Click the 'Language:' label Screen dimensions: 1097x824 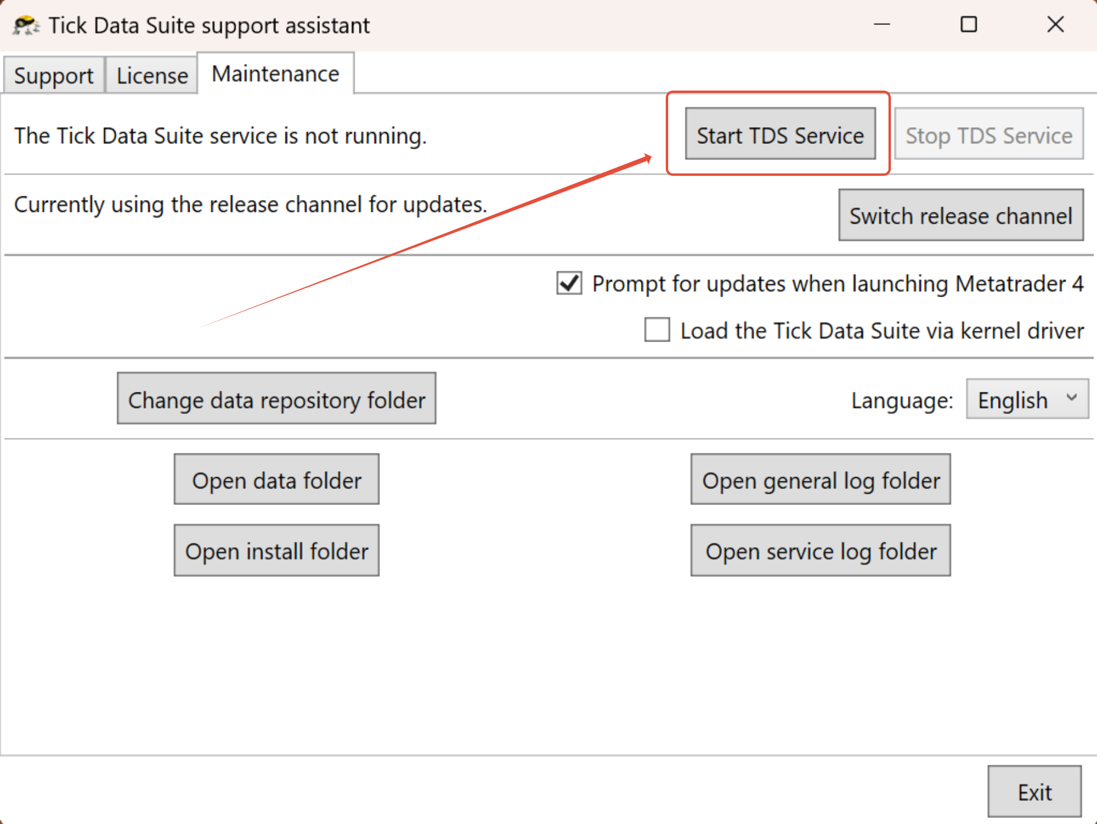pos(902,401)
